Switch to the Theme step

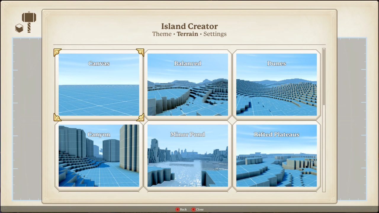pyautogui.click(x=162, y=34)
